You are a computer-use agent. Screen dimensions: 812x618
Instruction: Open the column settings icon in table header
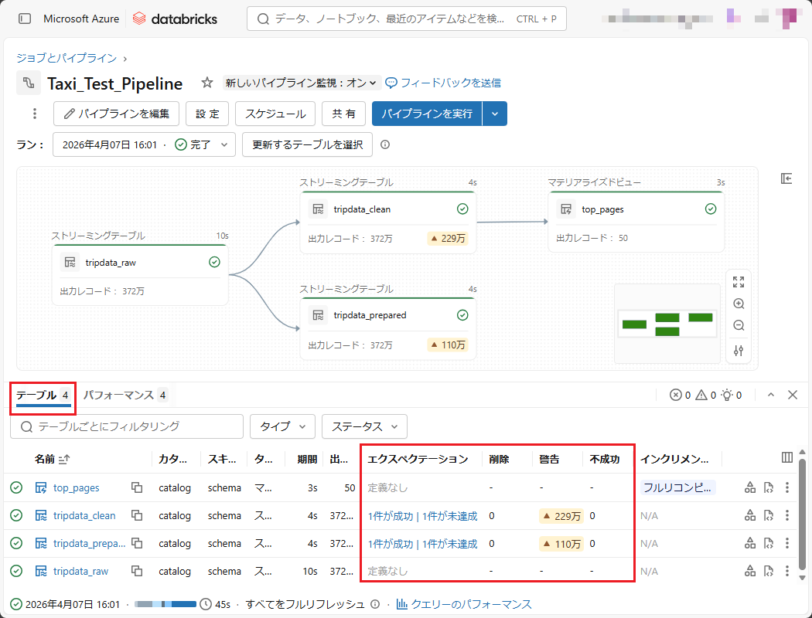[787, 457]
